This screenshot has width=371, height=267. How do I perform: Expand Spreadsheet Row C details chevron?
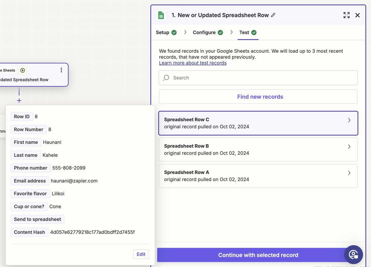pyautogui.click(x=349, y=120)
